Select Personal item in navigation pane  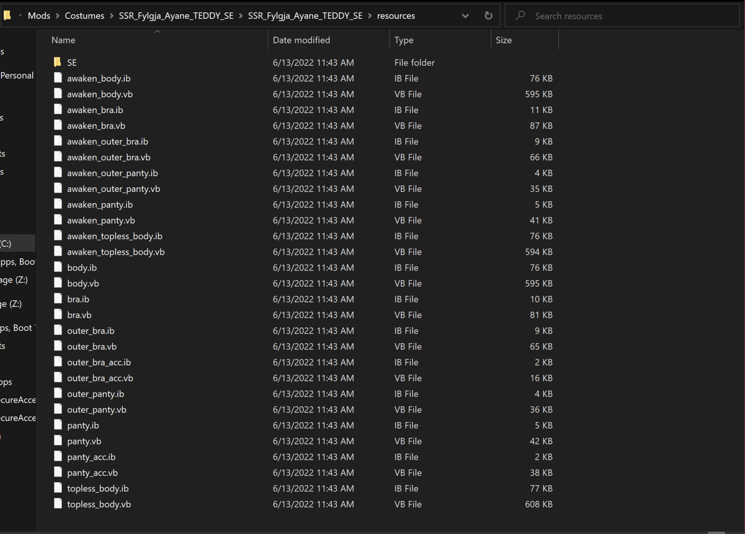click(x=17, y=75)
